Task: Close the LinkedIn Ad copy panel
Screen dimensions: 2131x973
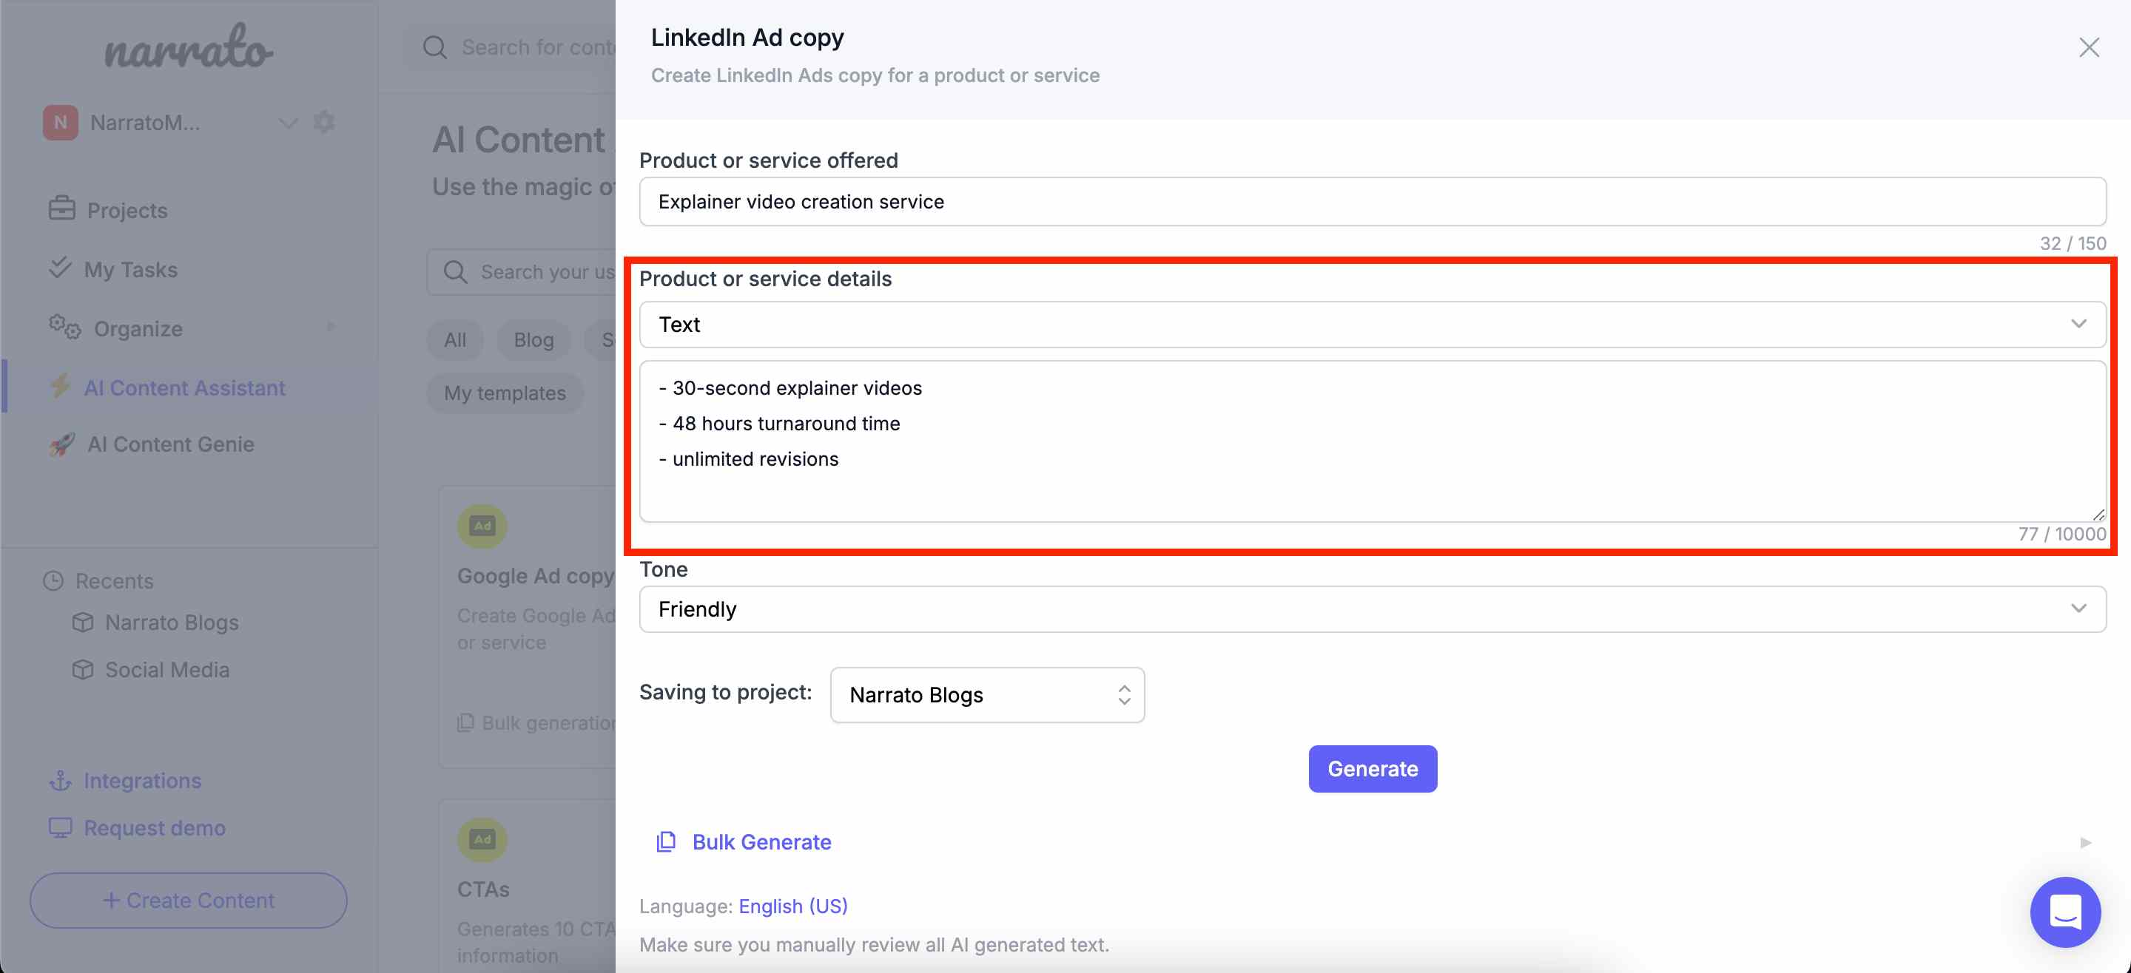Action: tap(2089, 48)
